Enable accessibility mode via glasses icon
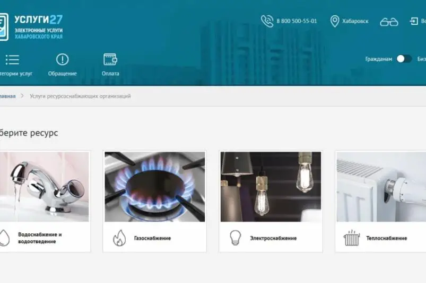426x283 pixels. [389, 22]
